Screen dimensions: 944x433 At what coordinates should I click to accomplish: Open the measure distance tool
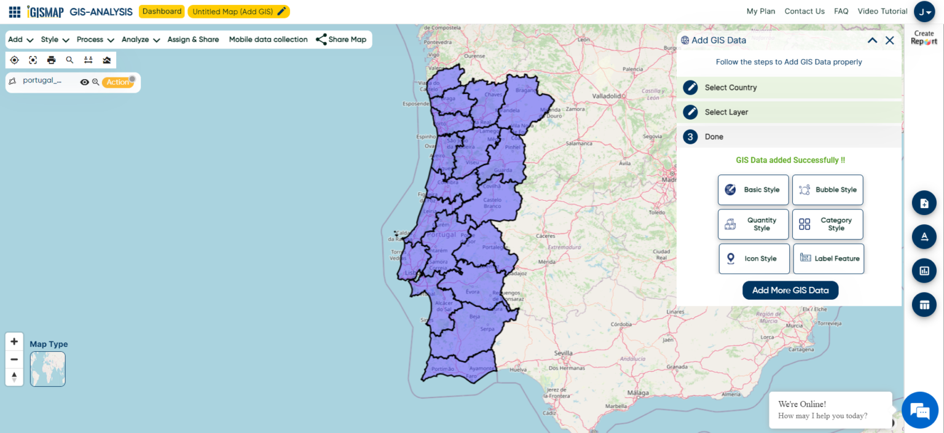[x=88, y=60]
